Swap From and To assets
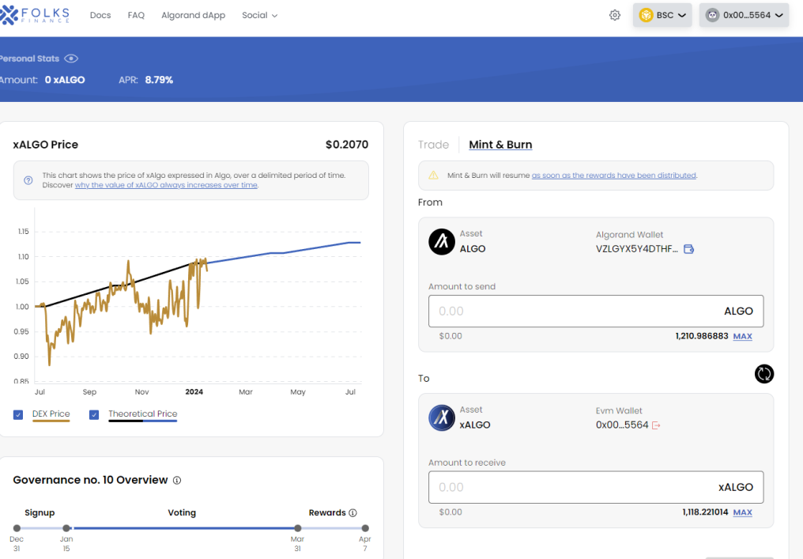Viewport: 803px width, 559px height. point(764,373)
